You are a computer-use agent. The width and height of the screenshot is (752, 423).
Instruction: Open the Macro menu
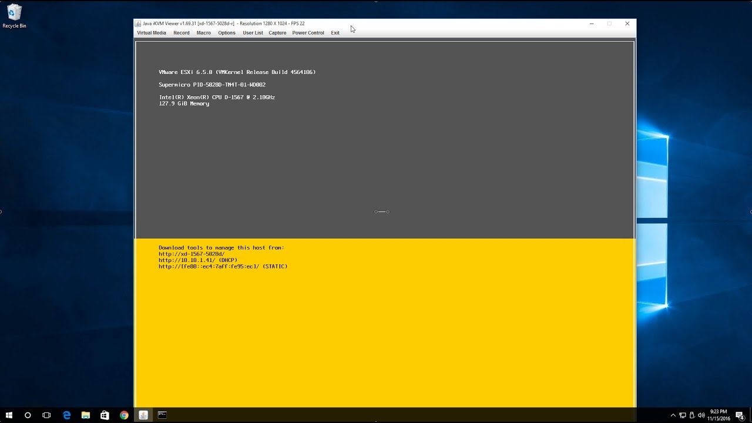[x=204, y=33]
